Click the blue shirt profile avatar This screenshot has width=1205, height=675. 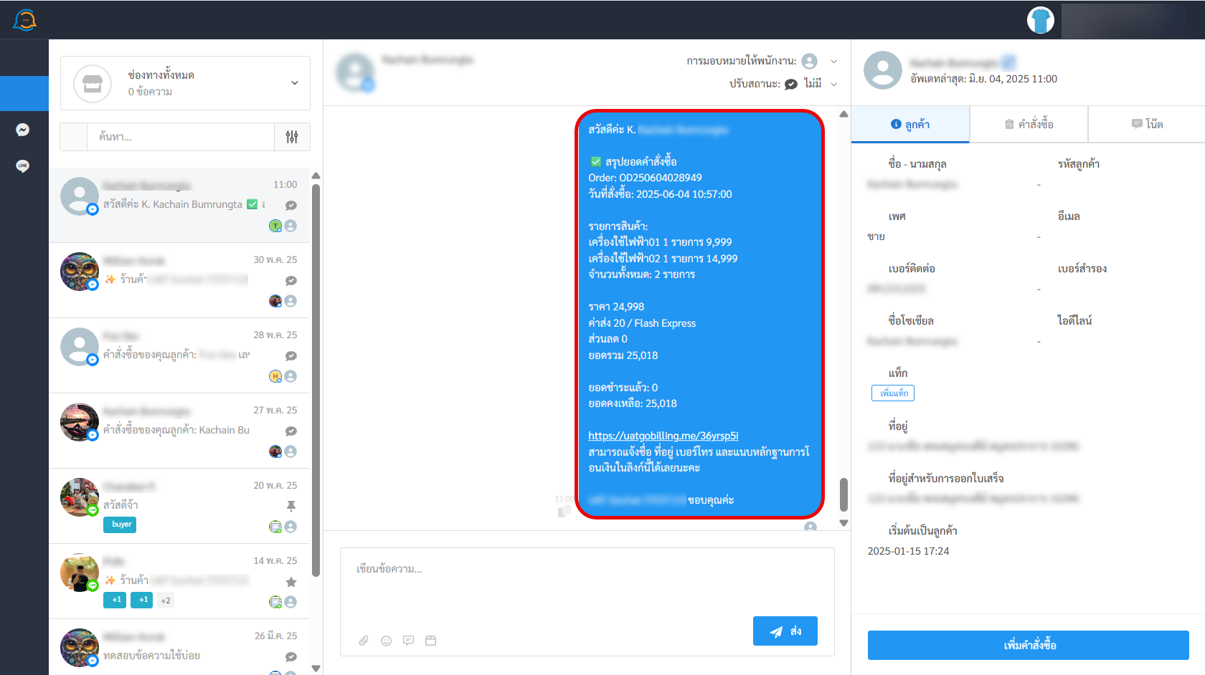click(x=1040, y=20)
